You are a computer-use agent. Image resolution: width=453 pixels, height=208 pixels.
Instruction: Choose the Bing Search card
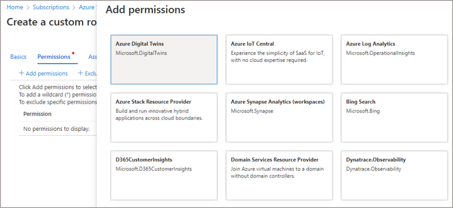[394, 117]
